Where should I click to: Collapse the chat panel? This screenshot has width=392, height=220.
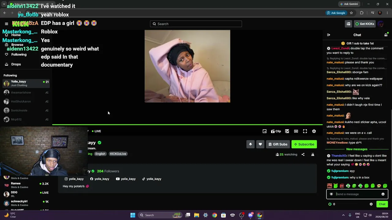click(x=329, y=35)
